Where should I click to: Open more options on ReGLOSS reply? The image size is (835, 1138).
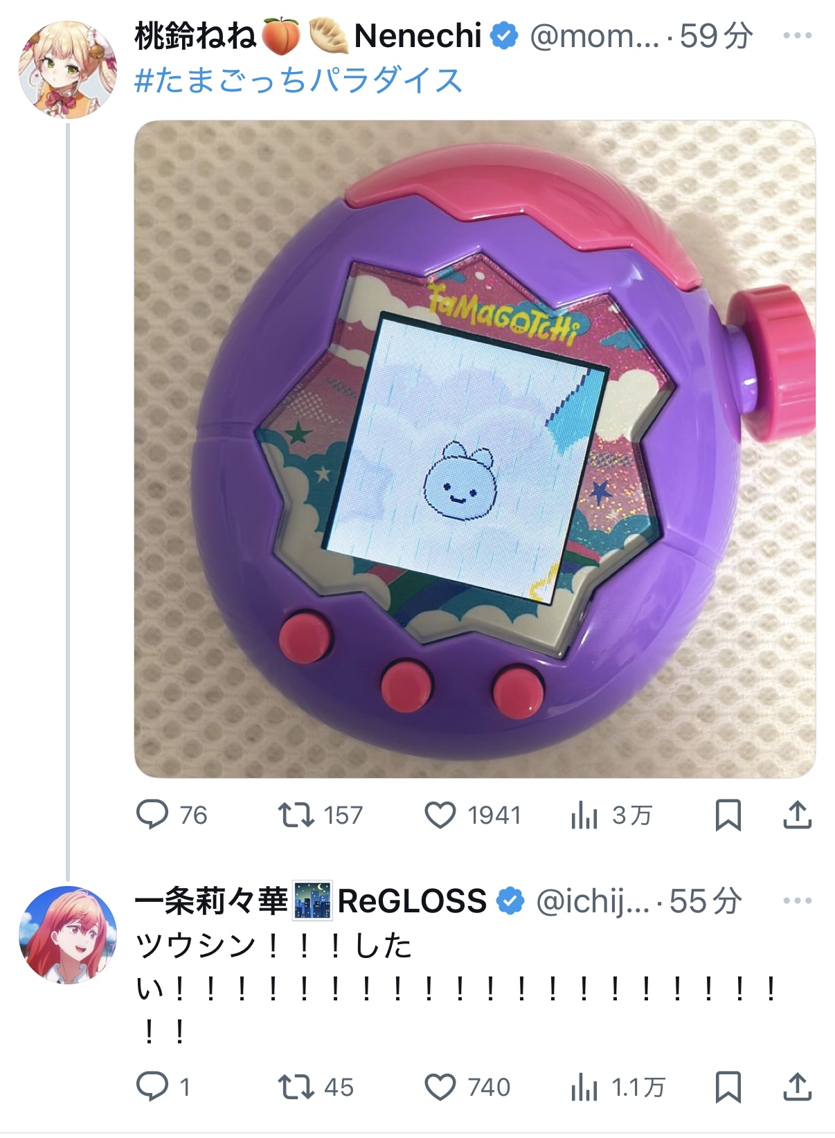(x=797, y=901)
